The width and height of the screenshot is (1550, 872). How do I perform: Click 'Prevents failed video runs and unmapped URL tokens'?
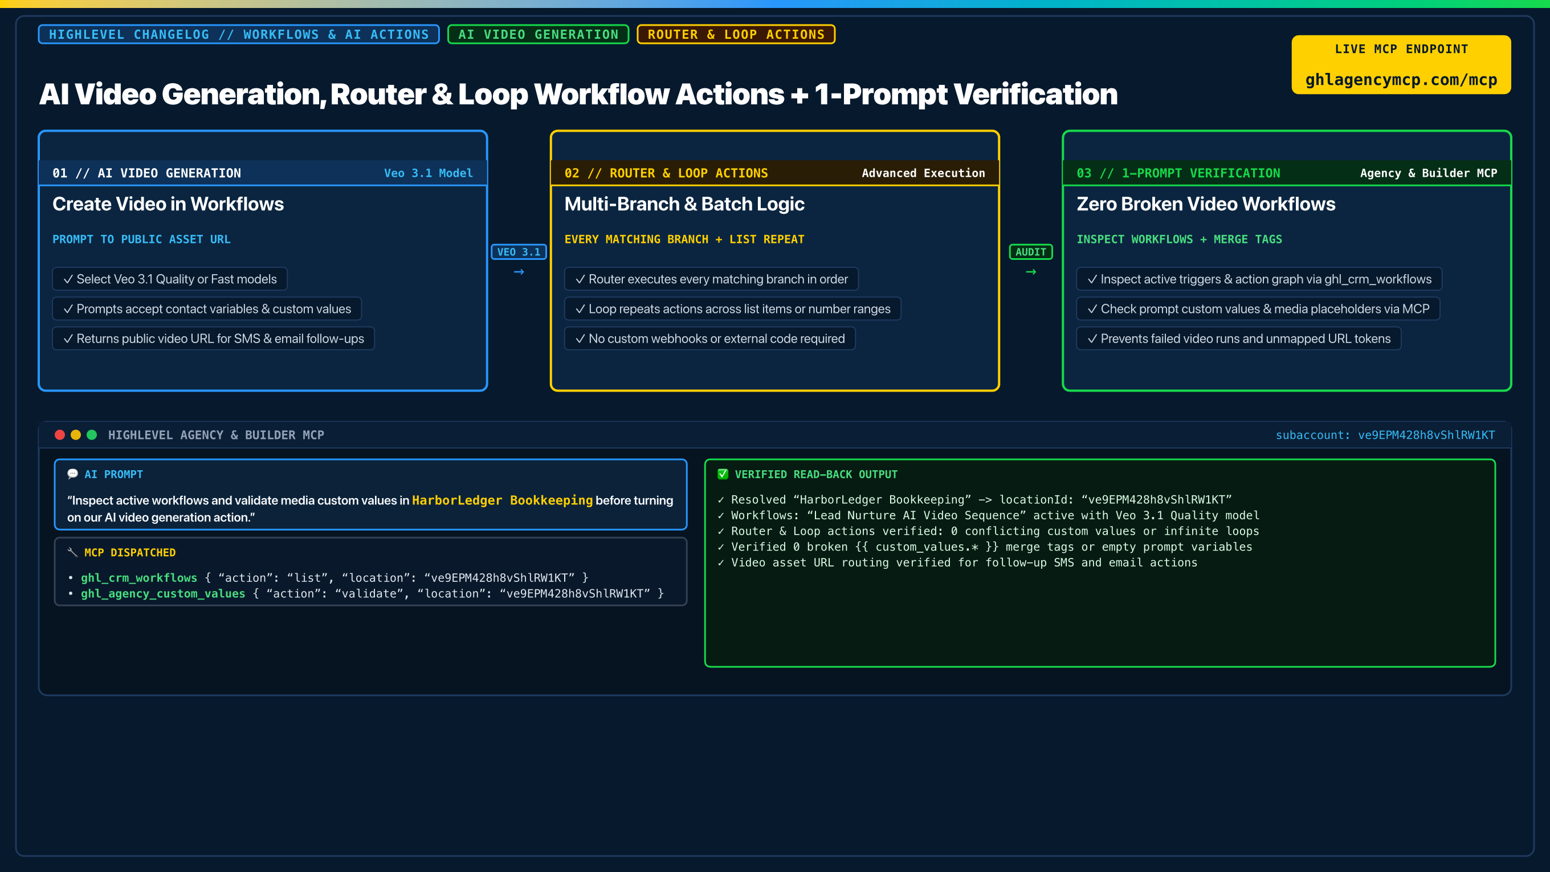1239,339
